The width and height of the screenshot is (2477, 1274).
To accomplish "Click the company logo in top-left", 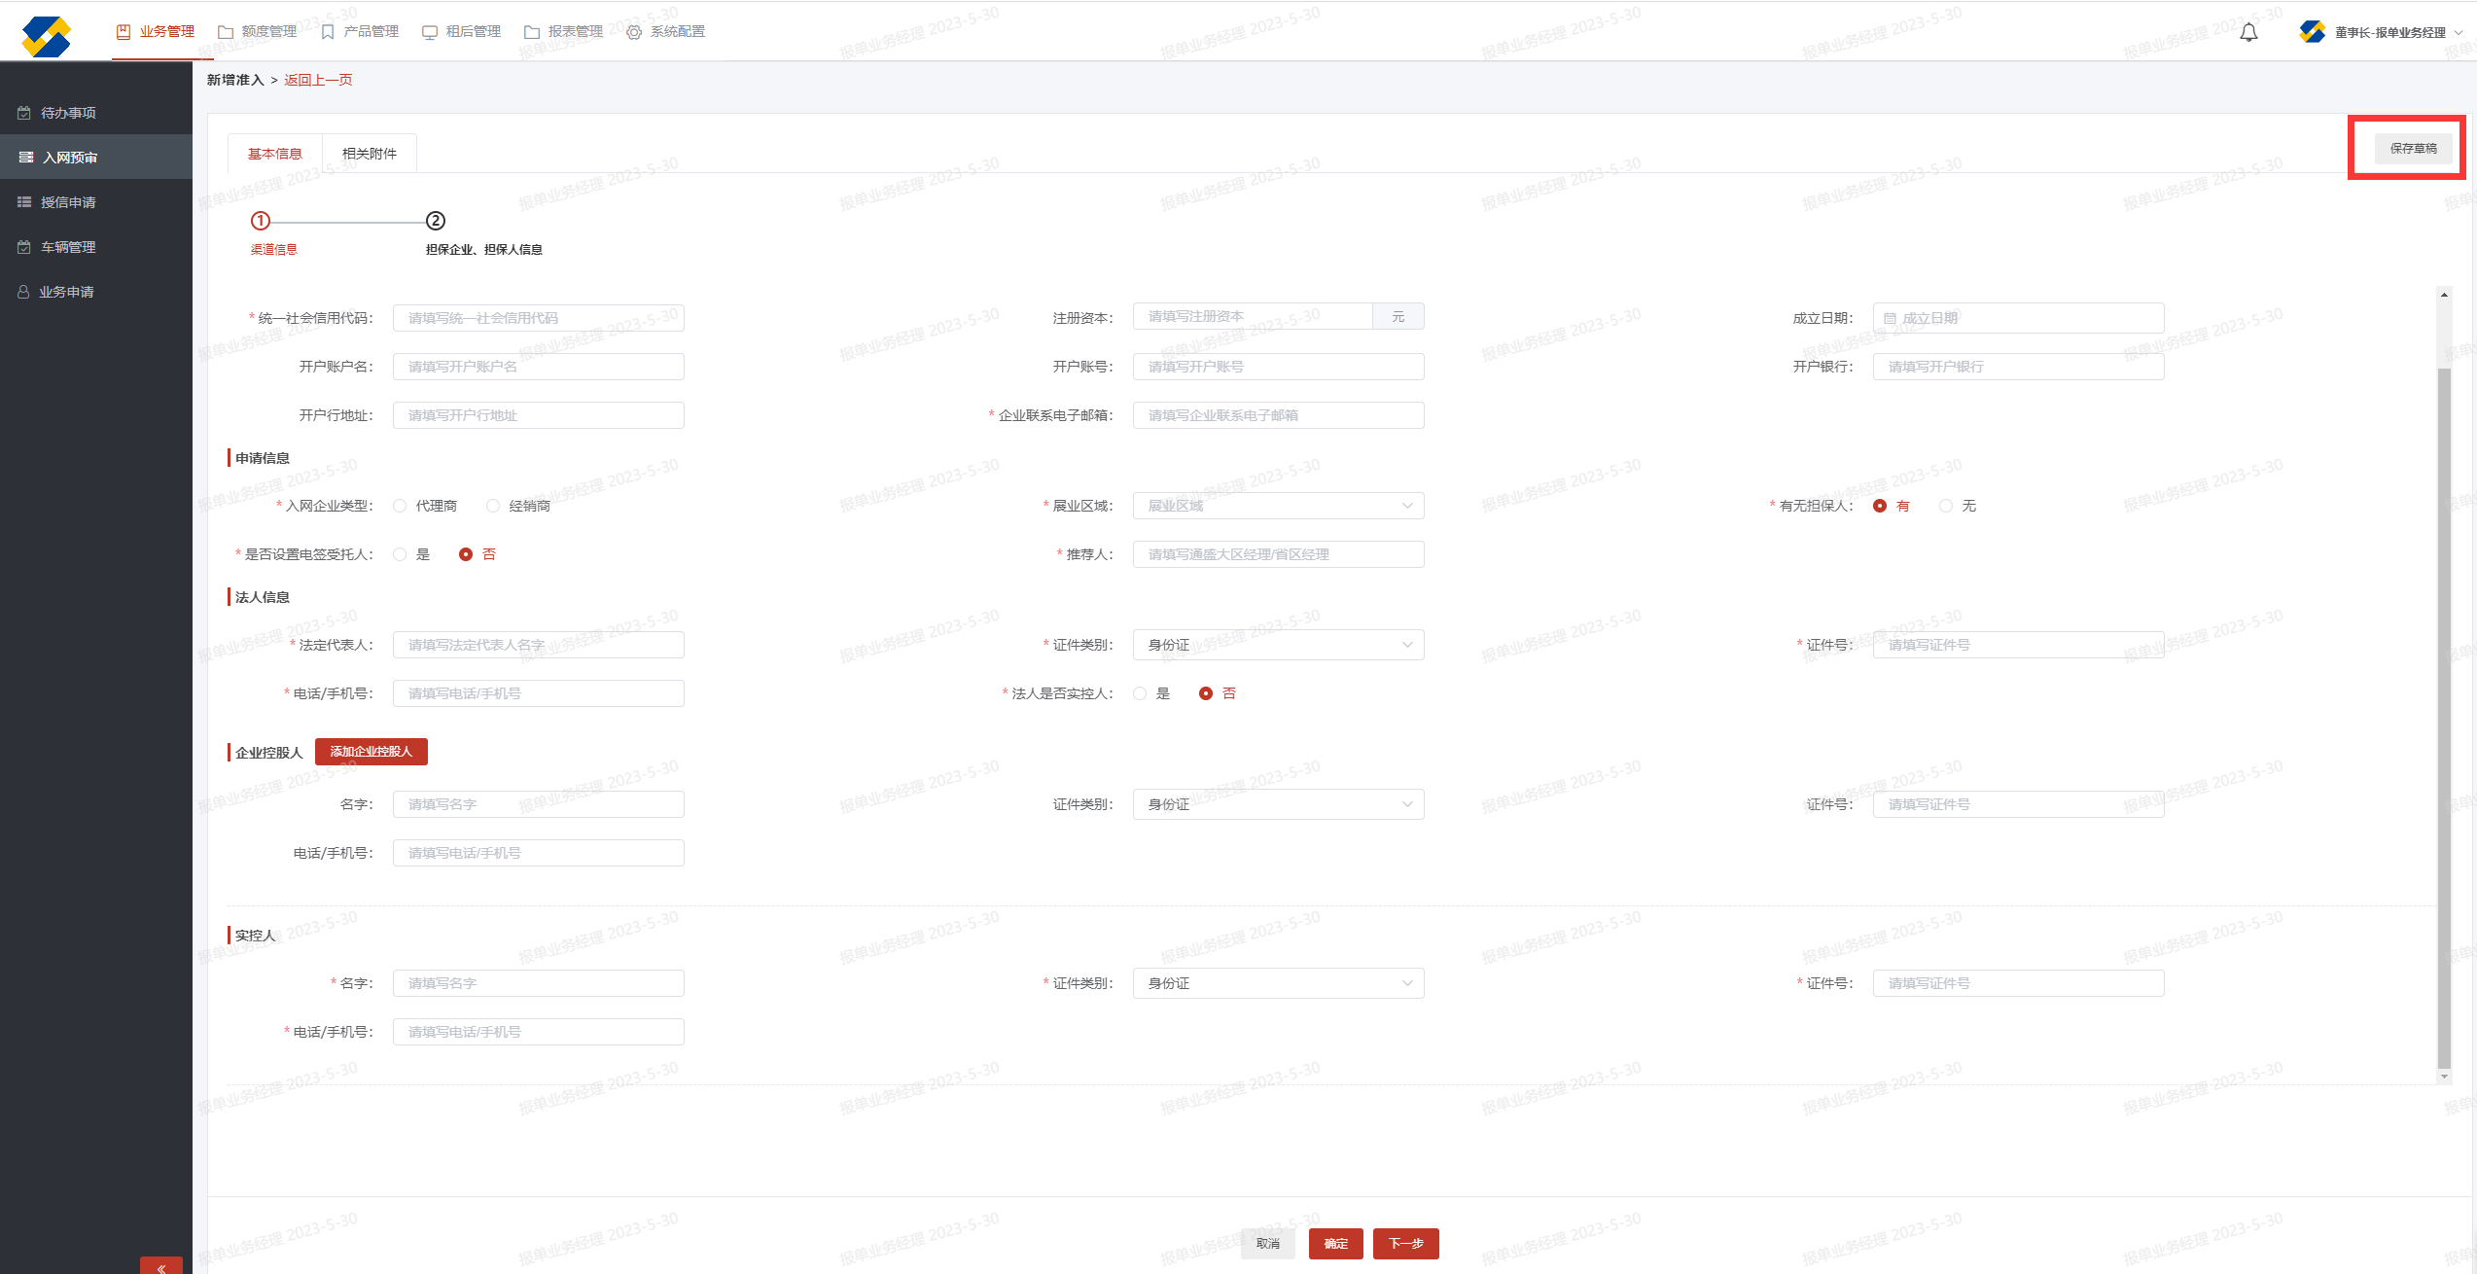I will pos(46,36).
